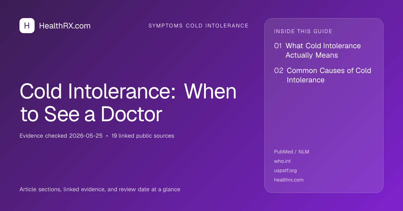Viewport: 403px width, 211px height.
Task: Open the HealthRX.com site name
Action: (x=65, y=26)
